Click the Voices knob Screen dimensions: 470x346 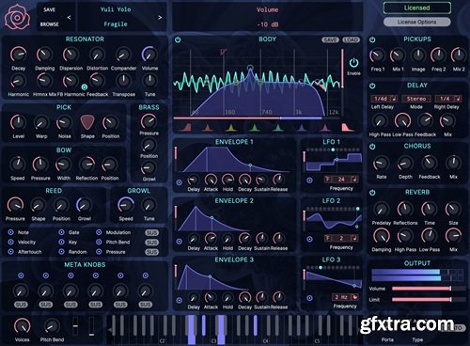22,326
